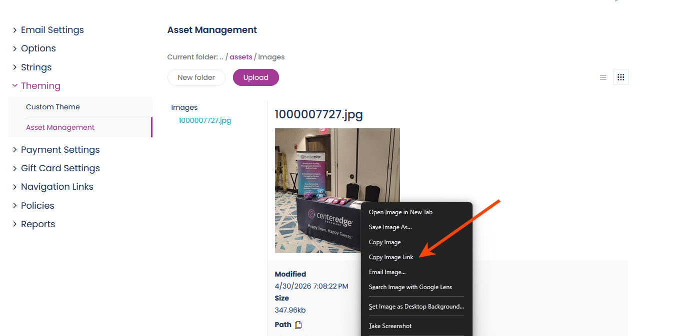The height and width of the screenshot is (336, 696).
Task: Expand Navigation Links section
Action: click(53, 187)
